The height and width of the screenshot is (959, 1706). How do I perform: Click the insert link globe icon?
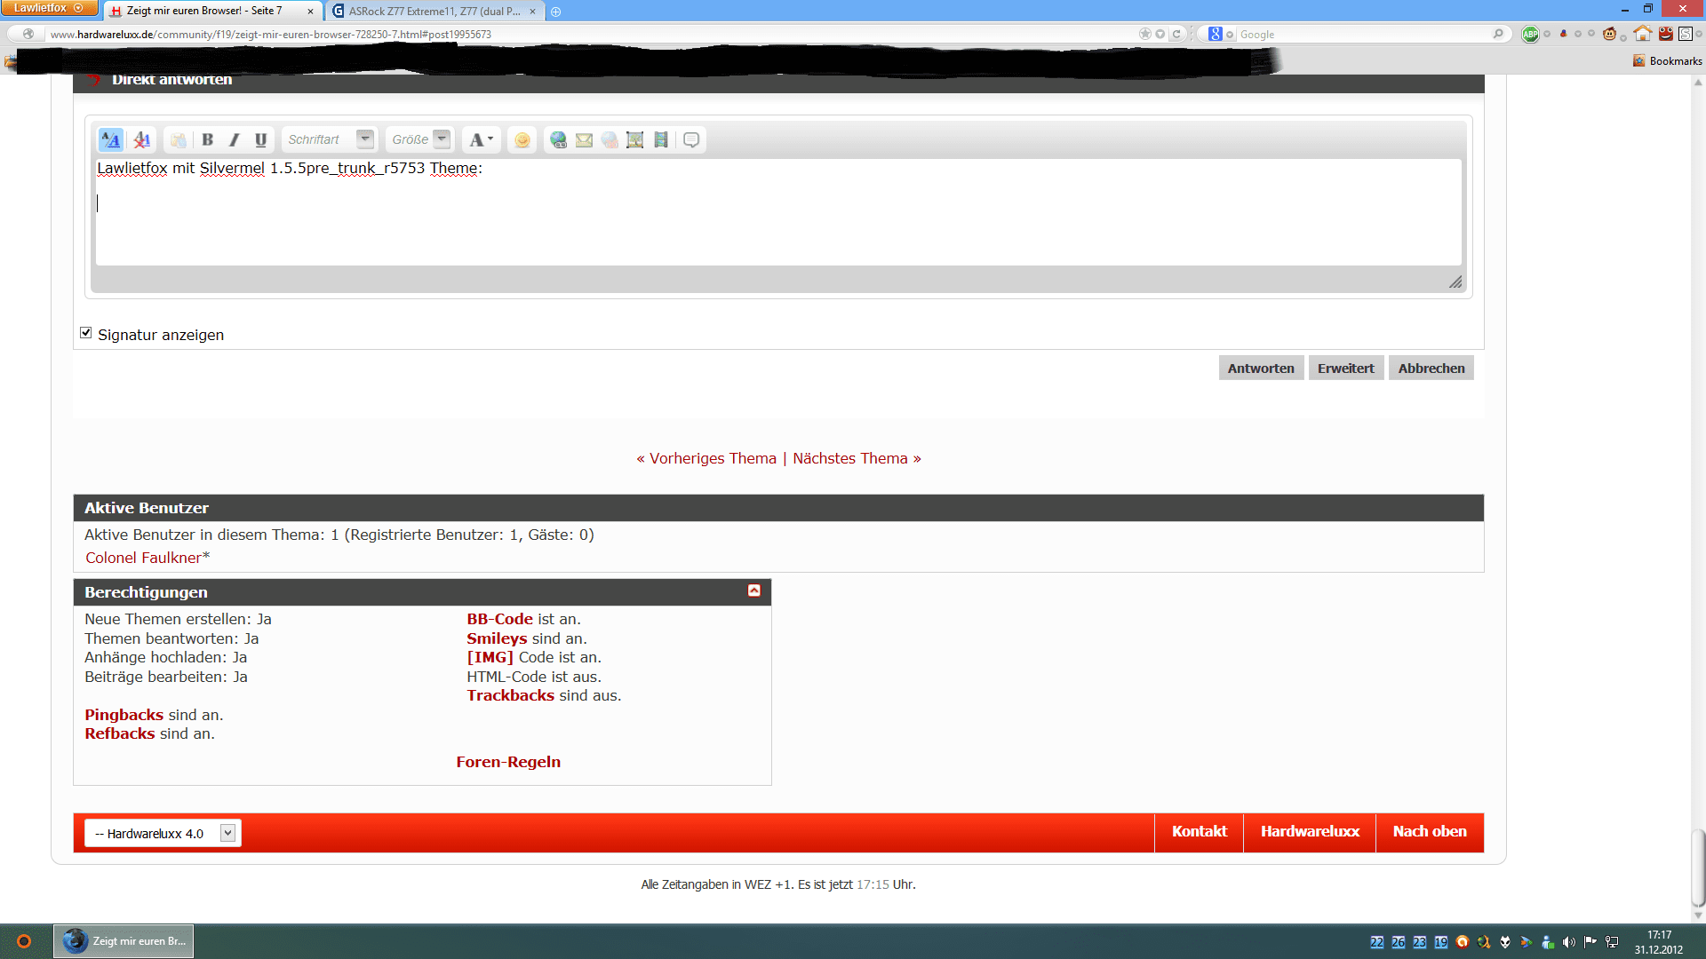tap(558, 139)
